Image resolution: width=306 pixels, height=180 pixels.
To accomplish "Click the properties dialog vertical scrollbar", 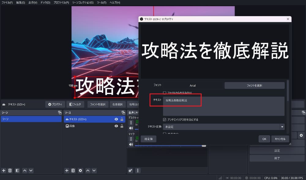I will 287,91.
